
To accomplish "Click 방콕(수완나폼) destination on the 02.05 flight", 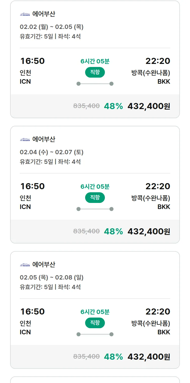I will [x=151, y=323].
